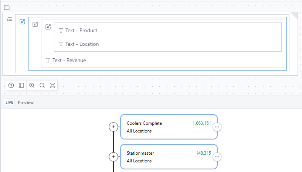Select the blue outermost container icon
Screen dimensions: 302x172
[x=22, y=22]
